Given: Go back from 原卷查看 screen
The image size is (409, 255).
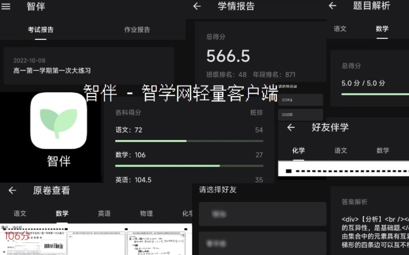Looking at the screenshot, I should [x=12, y=190].
